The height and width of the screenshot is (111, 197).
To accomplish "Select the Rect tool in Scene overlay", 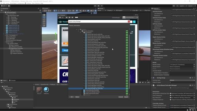I will pyautogui.click(x=44, y=23).
